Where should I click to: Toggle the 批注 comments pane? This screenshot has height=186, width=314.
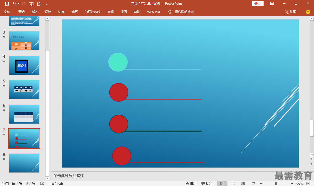click(x=207, y=184)
